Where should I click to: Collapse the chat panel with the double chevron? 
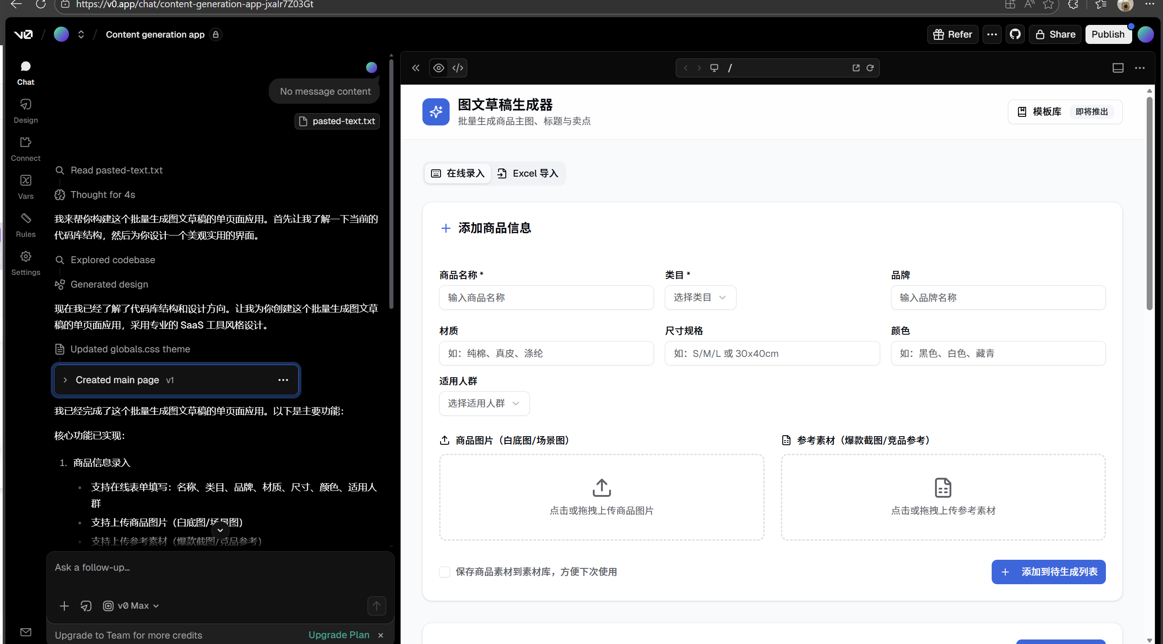[x=415, y=67]
